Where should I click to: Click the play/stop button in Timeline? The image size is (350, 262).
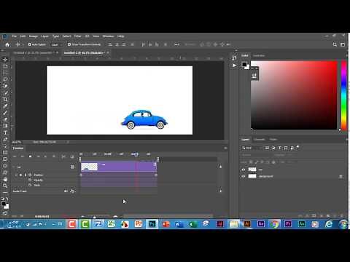30,156
